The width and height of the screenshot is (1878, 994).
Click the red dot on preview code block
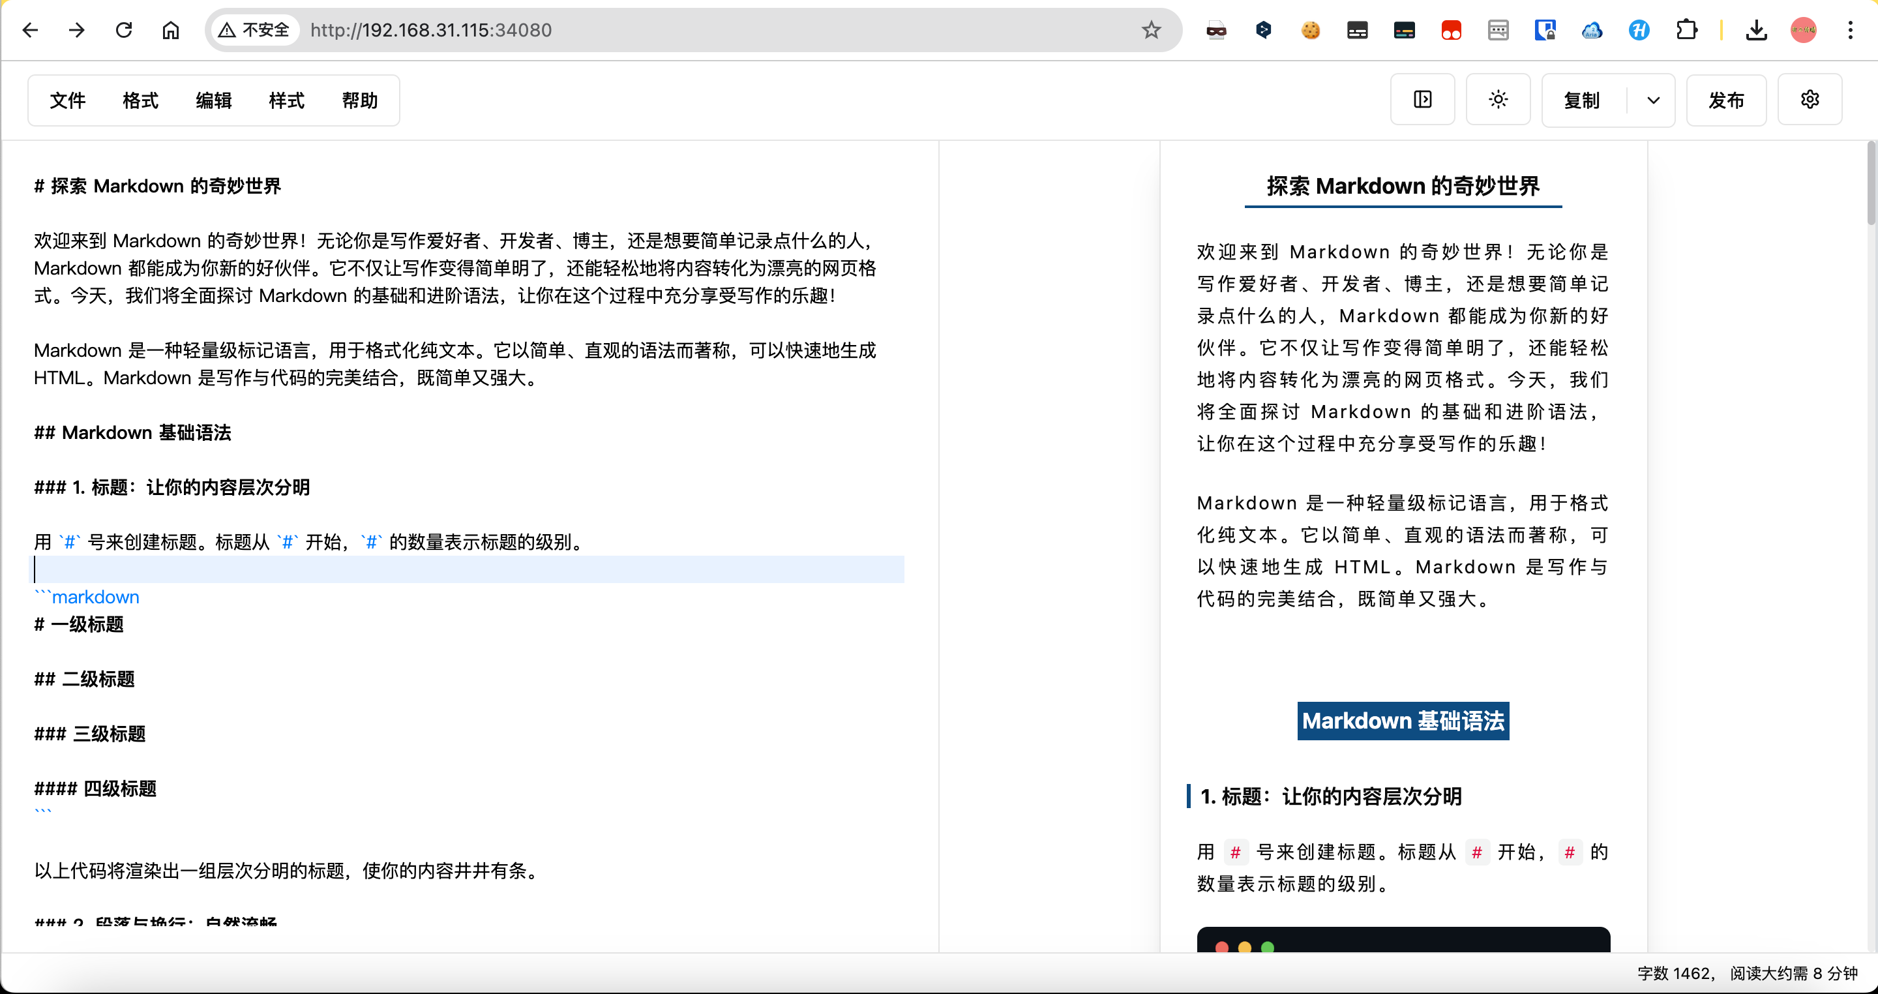[1223, 946]
